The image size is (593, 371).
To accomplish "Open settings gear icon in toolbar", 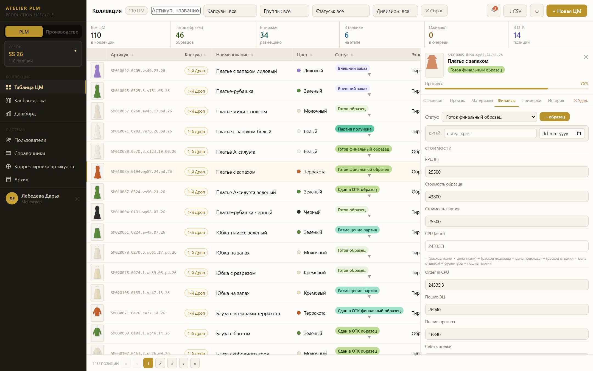I will (537, 11).
